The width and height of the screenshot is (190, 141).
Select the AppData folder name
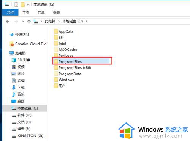click(x=66, y=31)
